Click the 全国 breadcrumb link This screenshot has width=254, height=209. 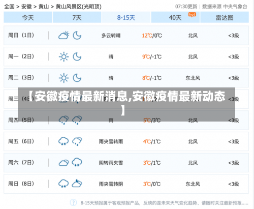pos(9,7)
